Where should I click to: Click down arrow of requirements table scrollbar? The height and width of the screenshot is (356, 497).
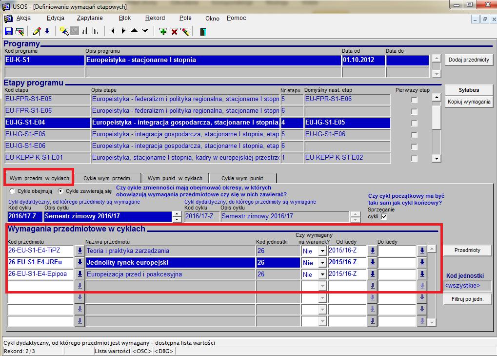pos(432,322)
